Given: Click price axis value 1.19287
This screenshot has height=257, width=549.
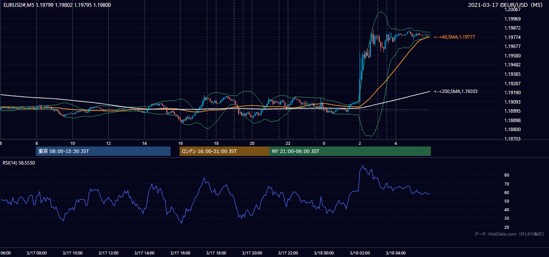Looking at the screenshot, I should click(512, 84).
